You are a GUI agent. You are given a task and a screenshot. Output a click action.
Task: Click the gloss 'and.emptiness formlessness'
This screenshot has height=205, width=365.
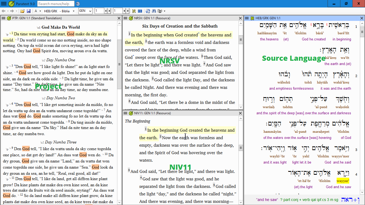291,89
